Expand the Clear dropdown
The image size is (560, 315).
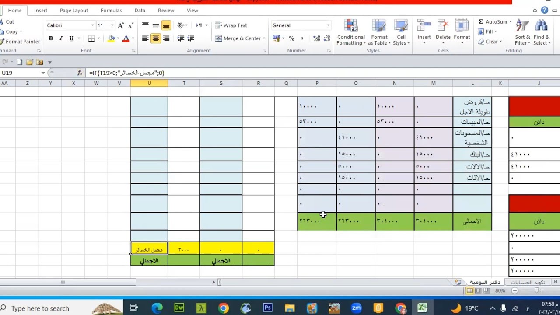(500, 42)
